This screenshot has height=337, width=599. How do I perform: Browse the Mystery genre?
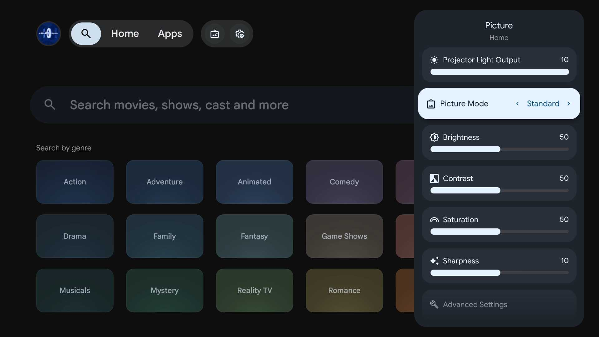165,291
